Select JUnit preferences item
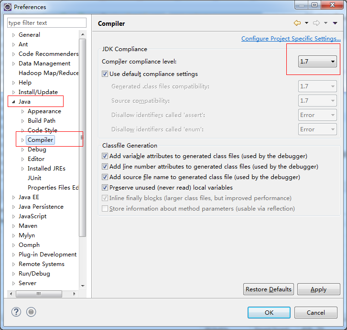 coord(34,178)
